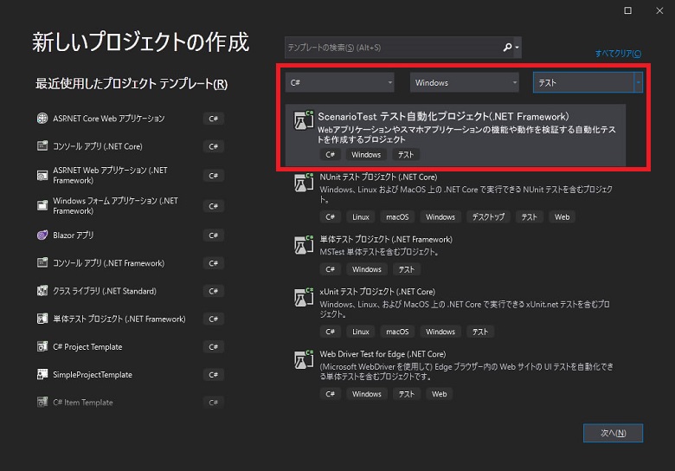
Task: Choose recent クラス ライブラリ (.NET Standard)
Action: [130, 291]
